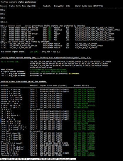
Task: Click the "Android 7.0 (native)" row label
Action: [x=11, y=89]
